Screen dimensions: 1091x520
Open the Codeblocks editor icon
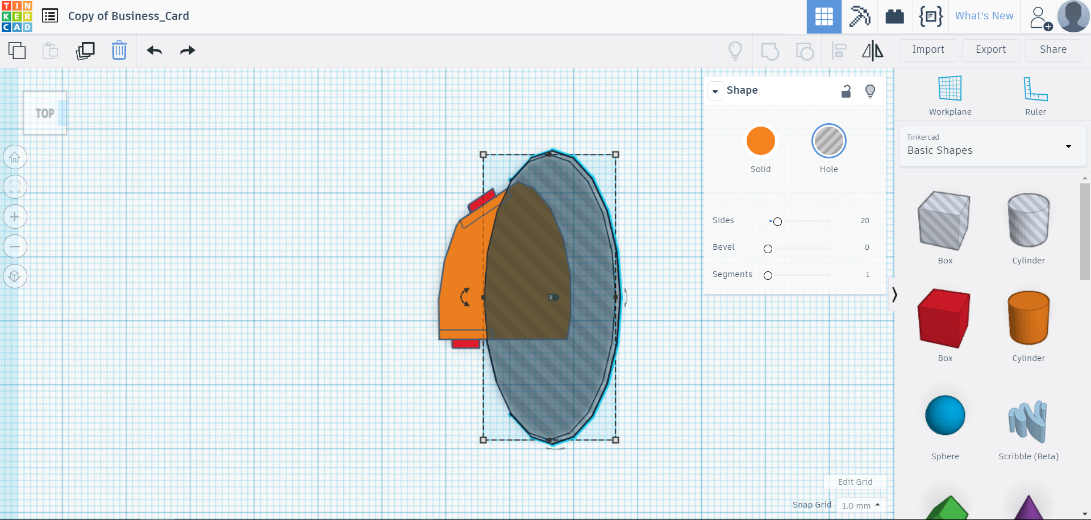pos(931,16)
